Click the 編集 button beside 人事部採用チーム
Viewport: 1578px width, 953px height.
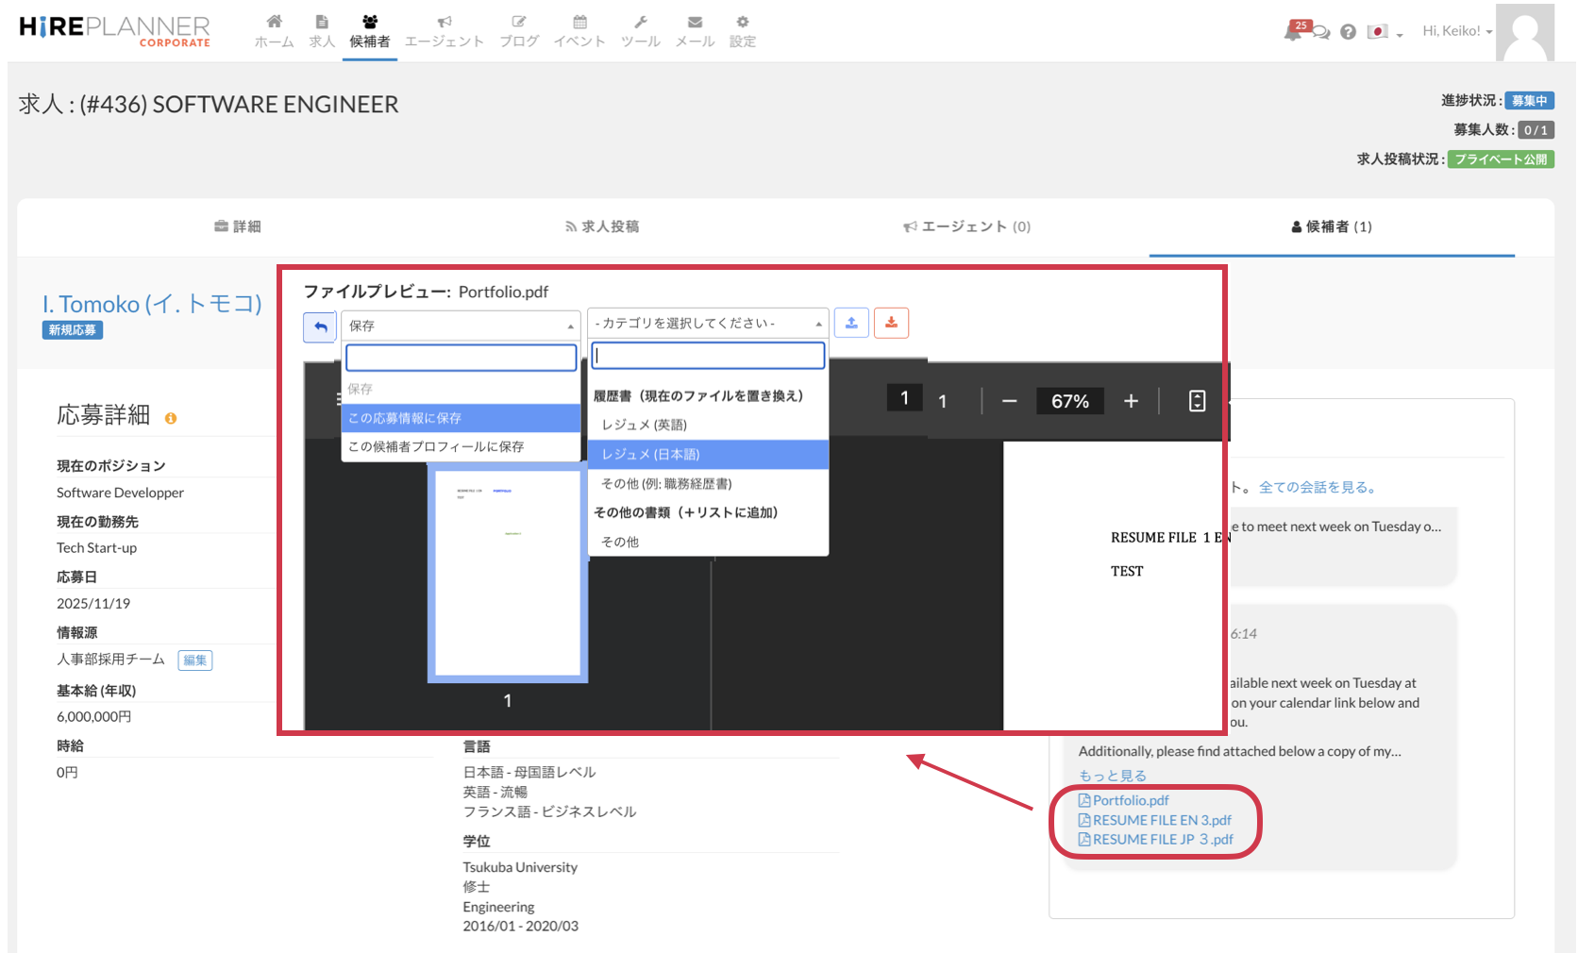195,660
